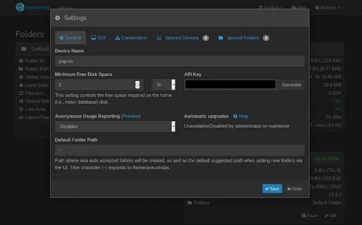Switch to the Connections tab
The image size is (362, 225).
[x=131, y=38]
